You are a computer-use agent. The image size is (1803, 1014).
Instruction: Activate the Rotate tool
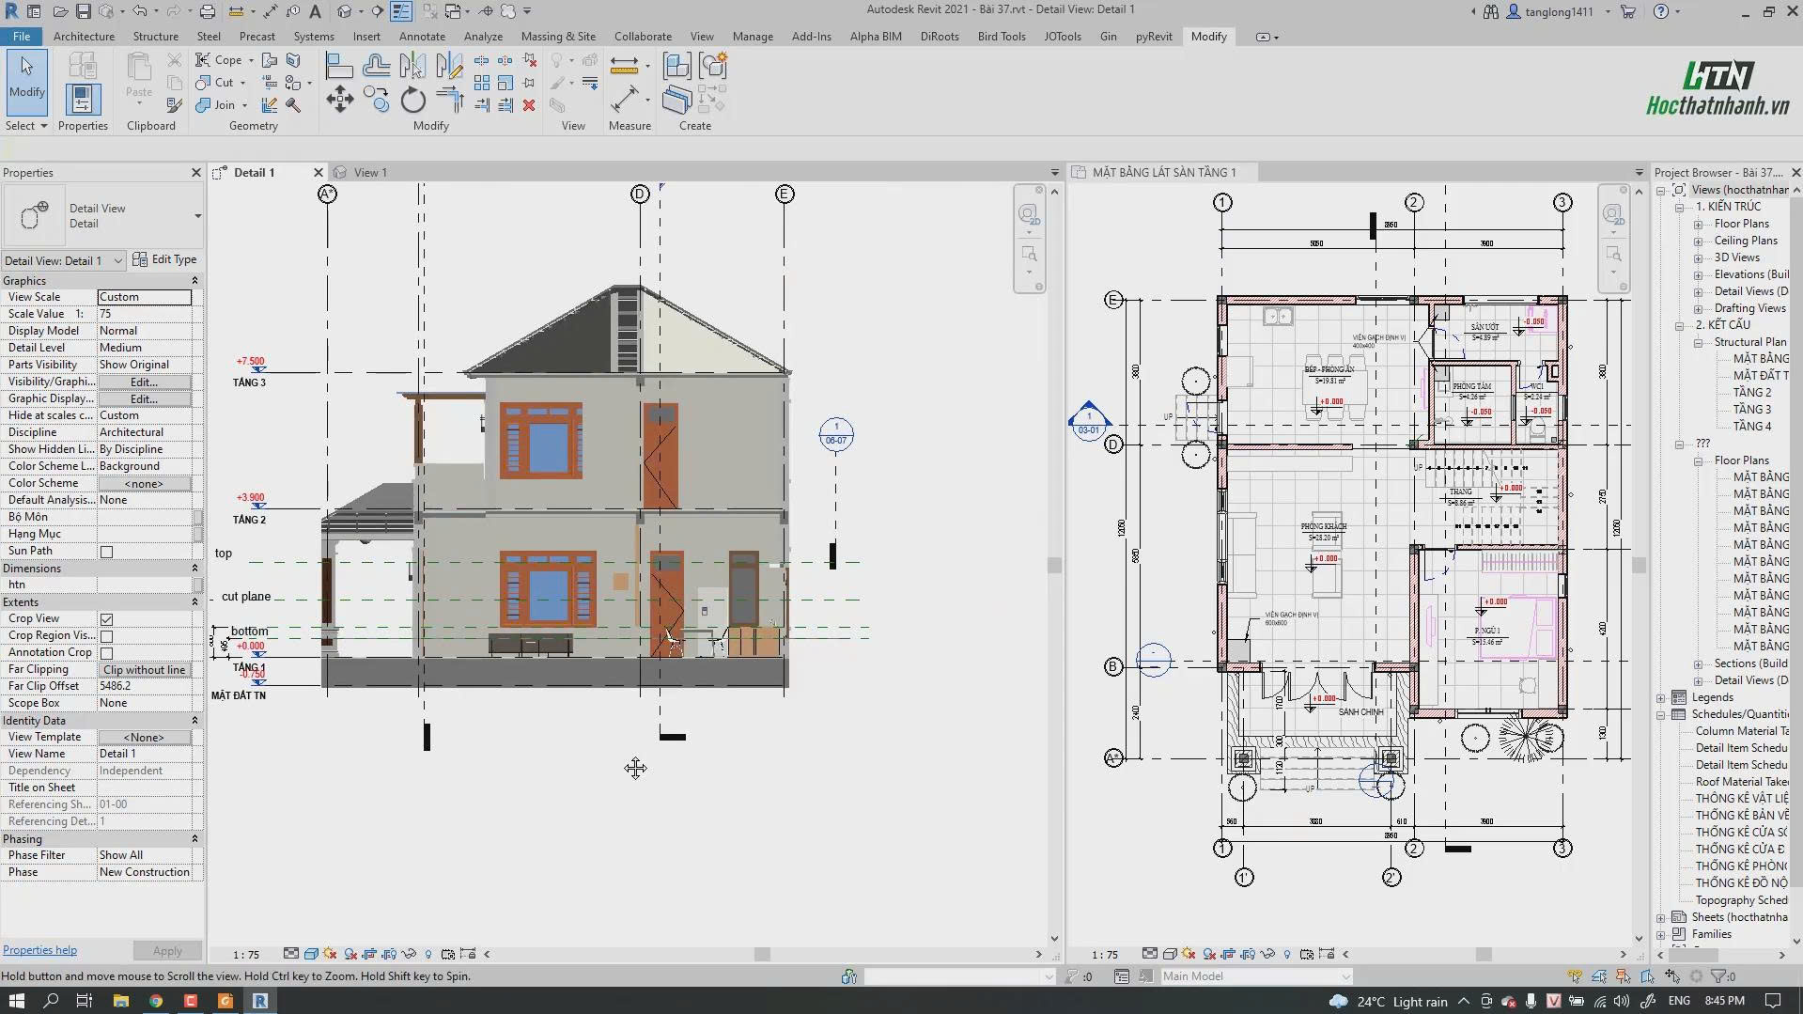click(x=412, y=100)
